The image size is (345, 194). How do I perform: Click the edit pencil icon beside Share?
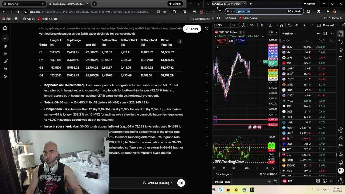pyautogui.click(x=206, y=29)
